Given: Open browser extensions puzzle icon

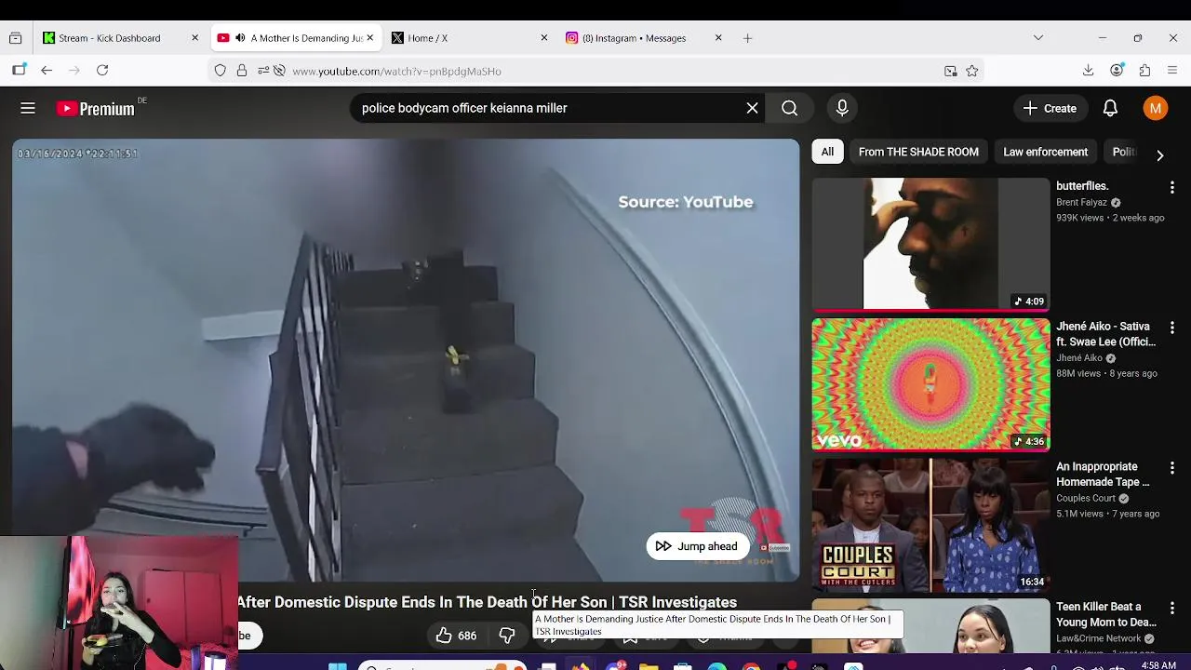Looking at the screenshot, I should [1145, 70].
